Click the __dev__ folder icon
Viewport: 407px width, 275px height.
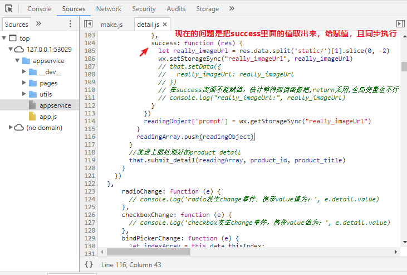(x=33, y=72)
